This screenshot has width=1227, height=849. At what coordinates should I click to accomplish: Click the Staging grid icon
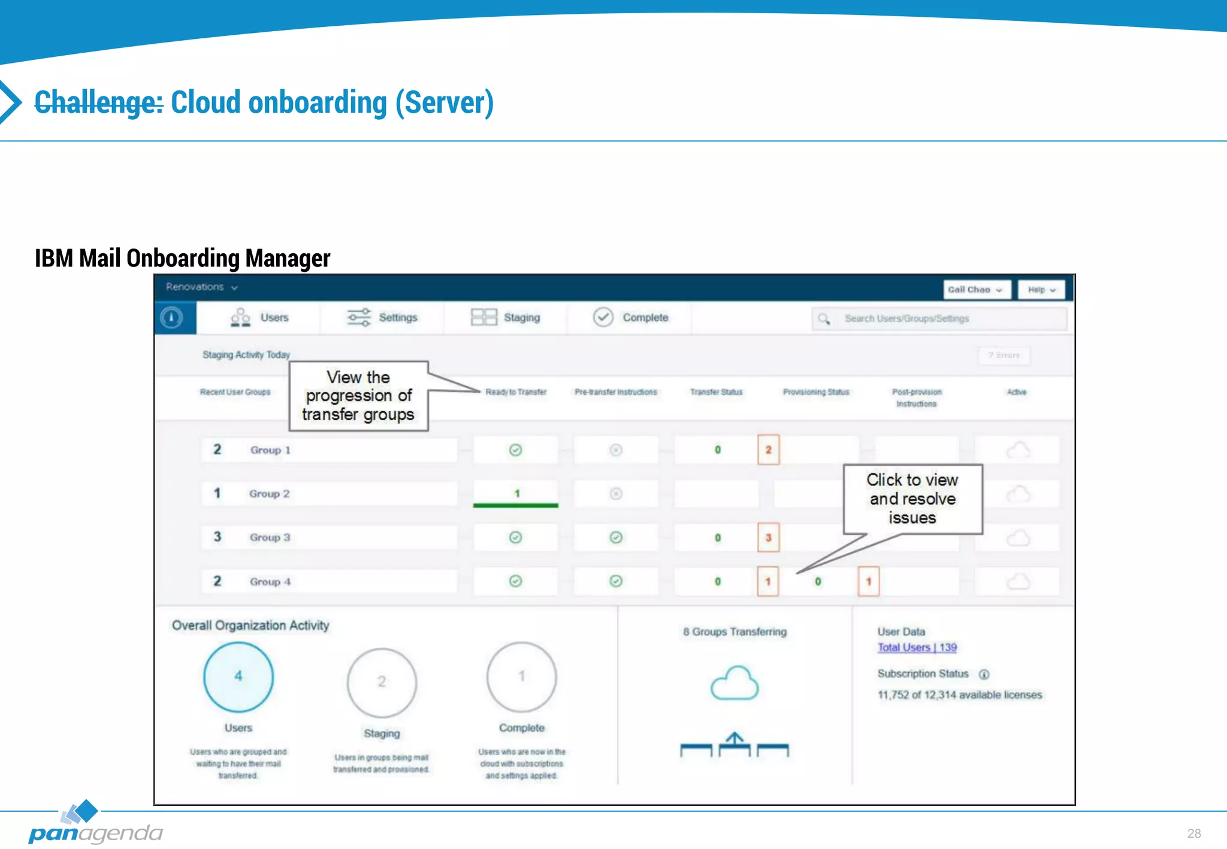(x=484, y=317)
